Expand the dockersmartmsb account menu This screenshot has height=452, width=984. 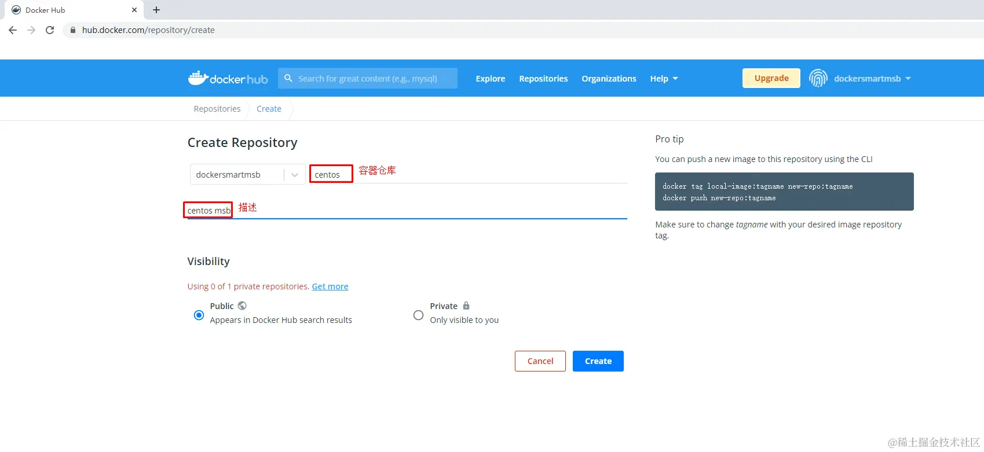point(872,79)
